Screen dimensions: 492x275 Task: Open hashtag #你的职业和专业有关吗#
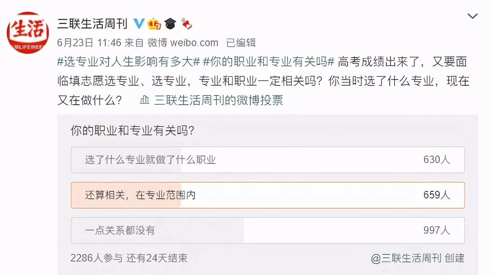(x=268, y=62)
